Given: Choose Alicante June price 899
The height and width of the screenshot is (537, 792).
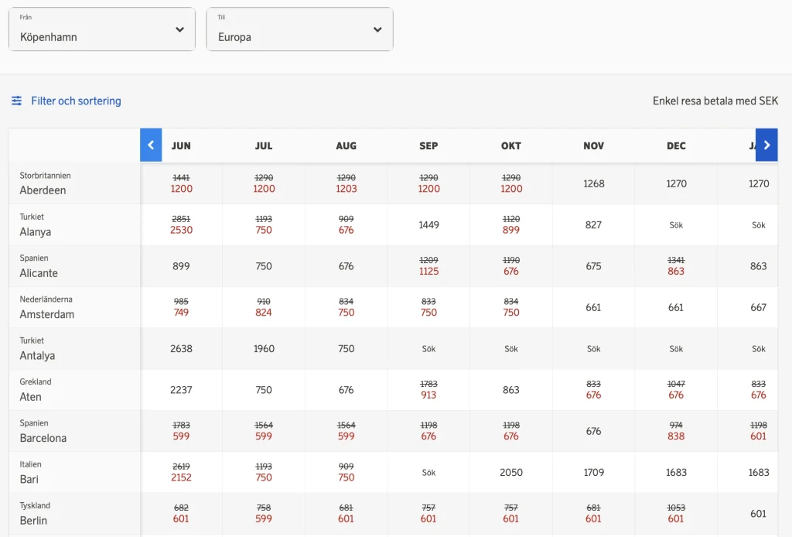Looking at the screenshot, I should click(x=181, y=266).
